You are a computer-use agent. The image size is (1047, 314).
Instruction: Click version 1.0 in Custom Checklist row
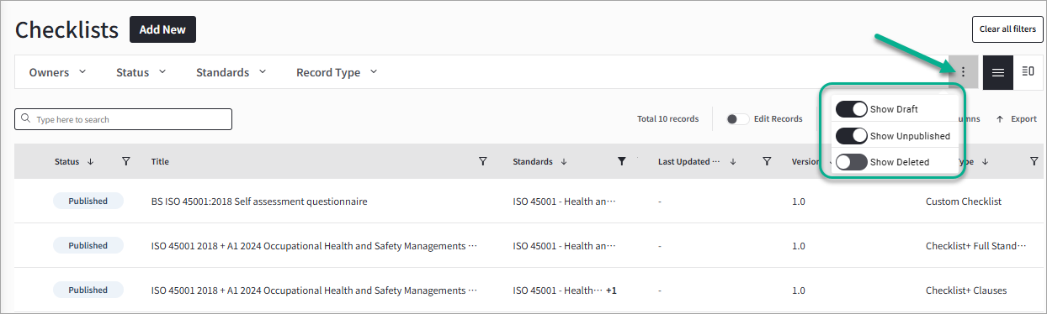pos(799,201)
